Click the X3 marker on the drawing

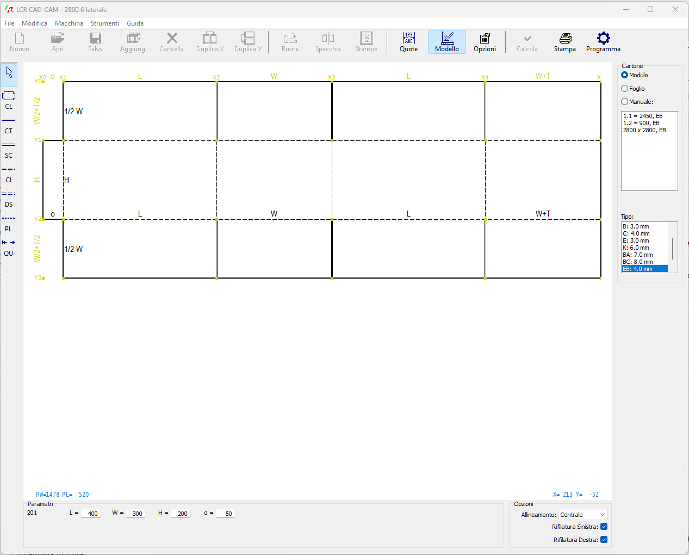coord(332,77)
